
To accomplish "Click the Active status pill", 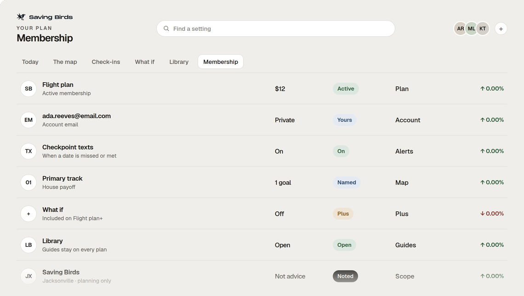I will point(346,89).
